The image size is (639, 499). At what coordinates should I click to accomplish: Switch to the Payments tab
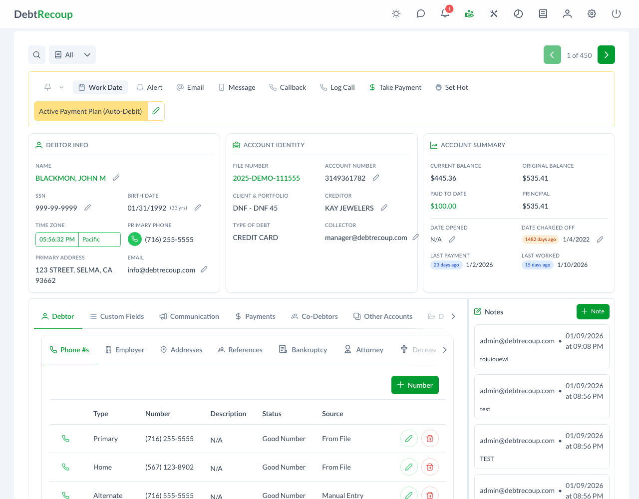pyautogui.click(x=255, y=316)
